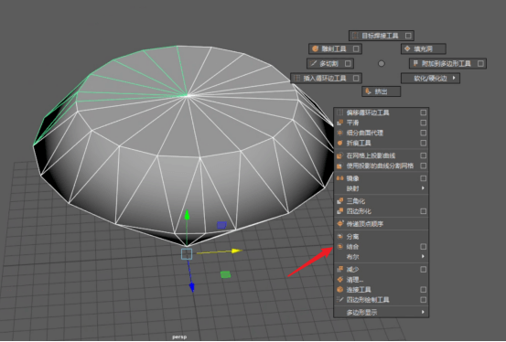This screenshot has width=506, height=342.
Task: Click the 挤出 (Extrude) icon
Action: click(368, 91)
